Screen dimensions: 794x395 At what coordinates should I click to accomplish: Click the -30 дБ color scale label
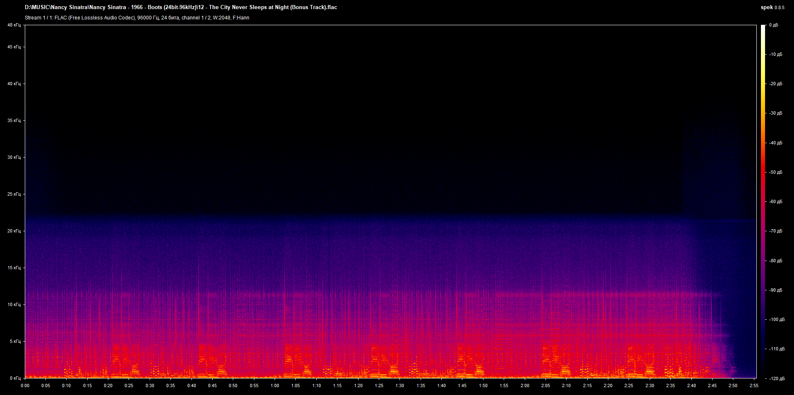pos(775,113)
